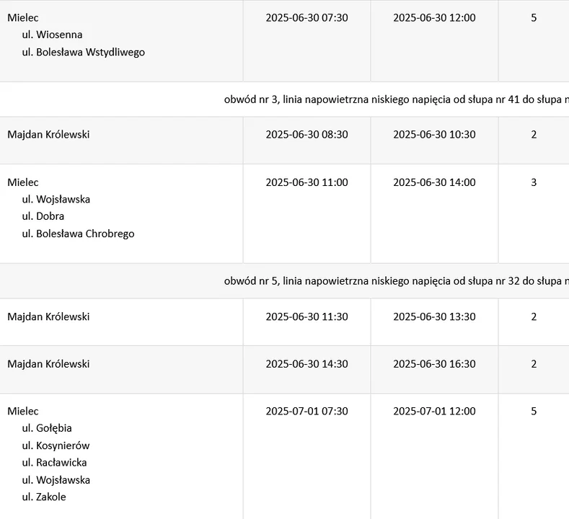The height and width of the screenshot is (519, 569).
Task: Click end time 2025-06-30 10:30
Action: coord(434,135)
